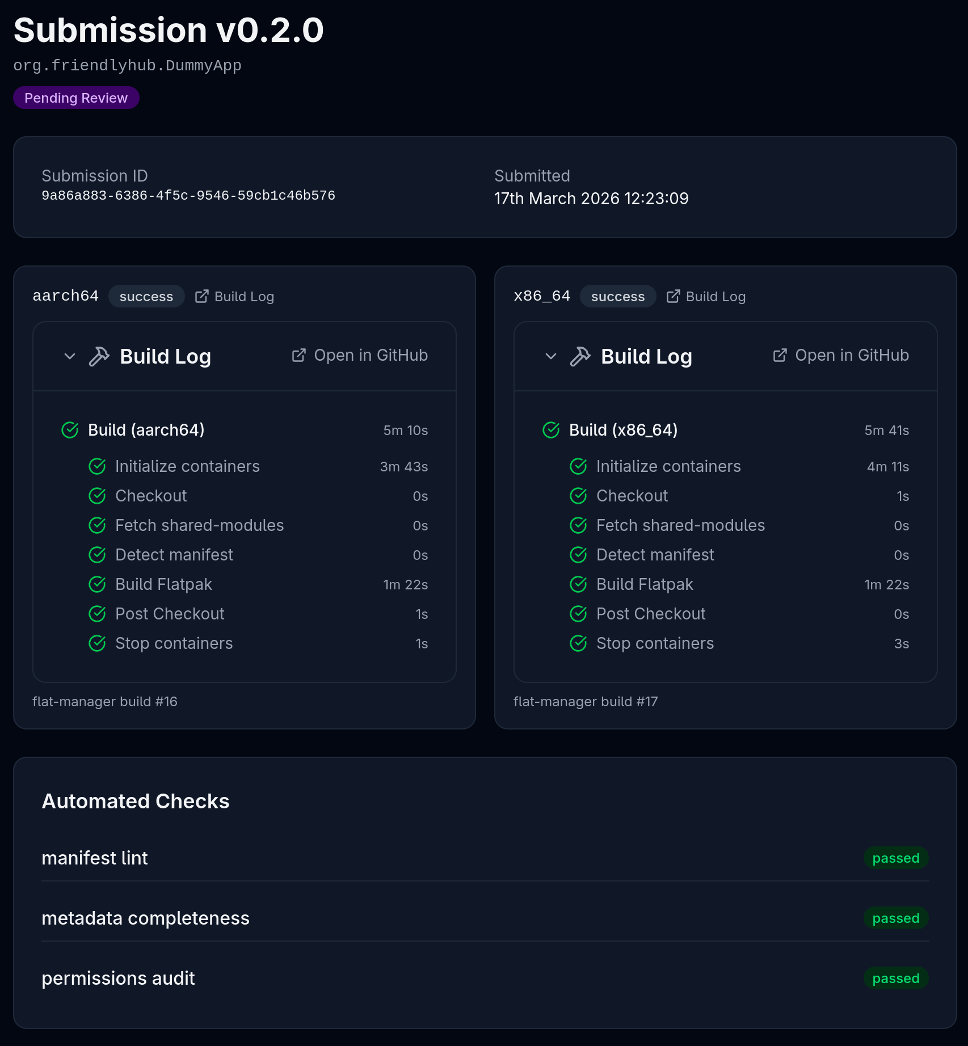Click the external link icon beside x86_64 success badge

click(673, 297)
